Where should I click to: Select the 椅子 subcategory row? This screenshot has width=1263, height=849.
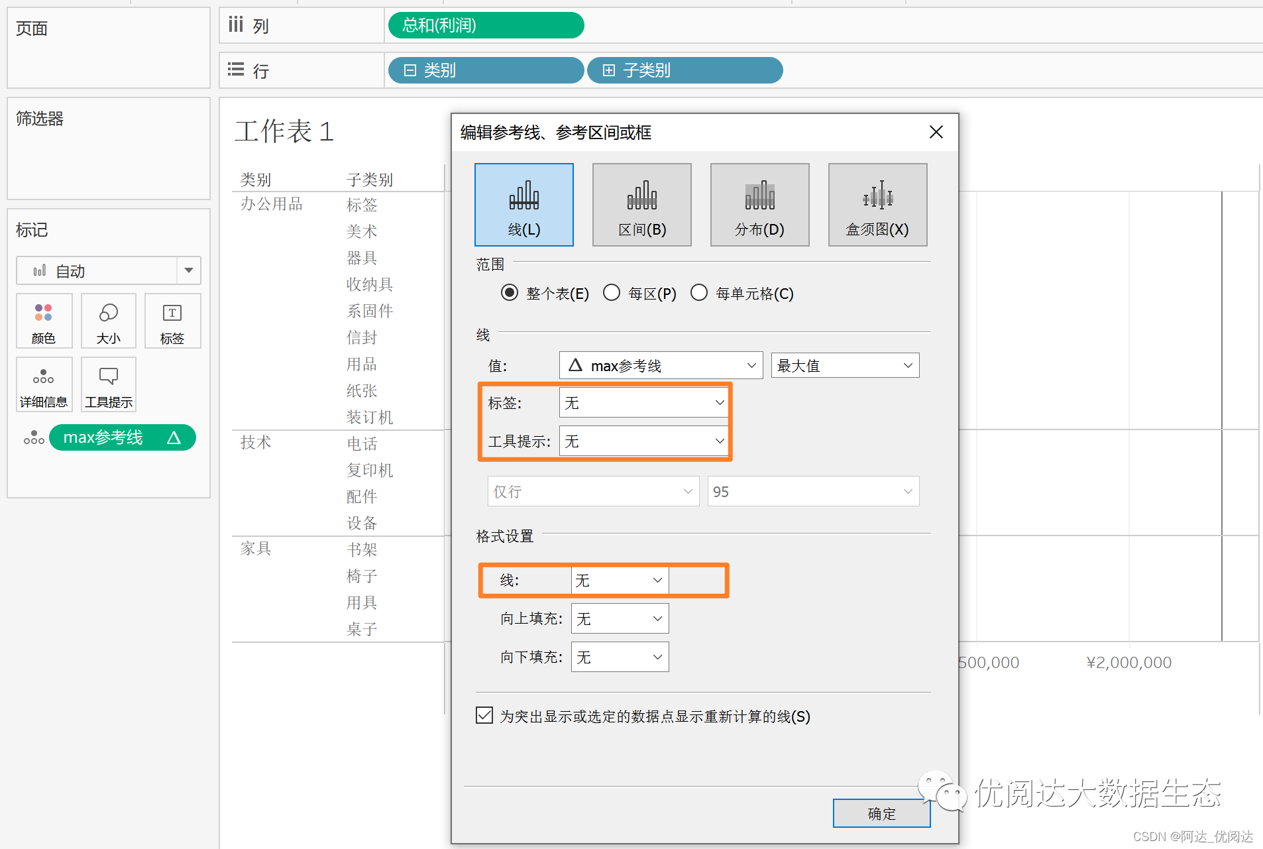362,576
